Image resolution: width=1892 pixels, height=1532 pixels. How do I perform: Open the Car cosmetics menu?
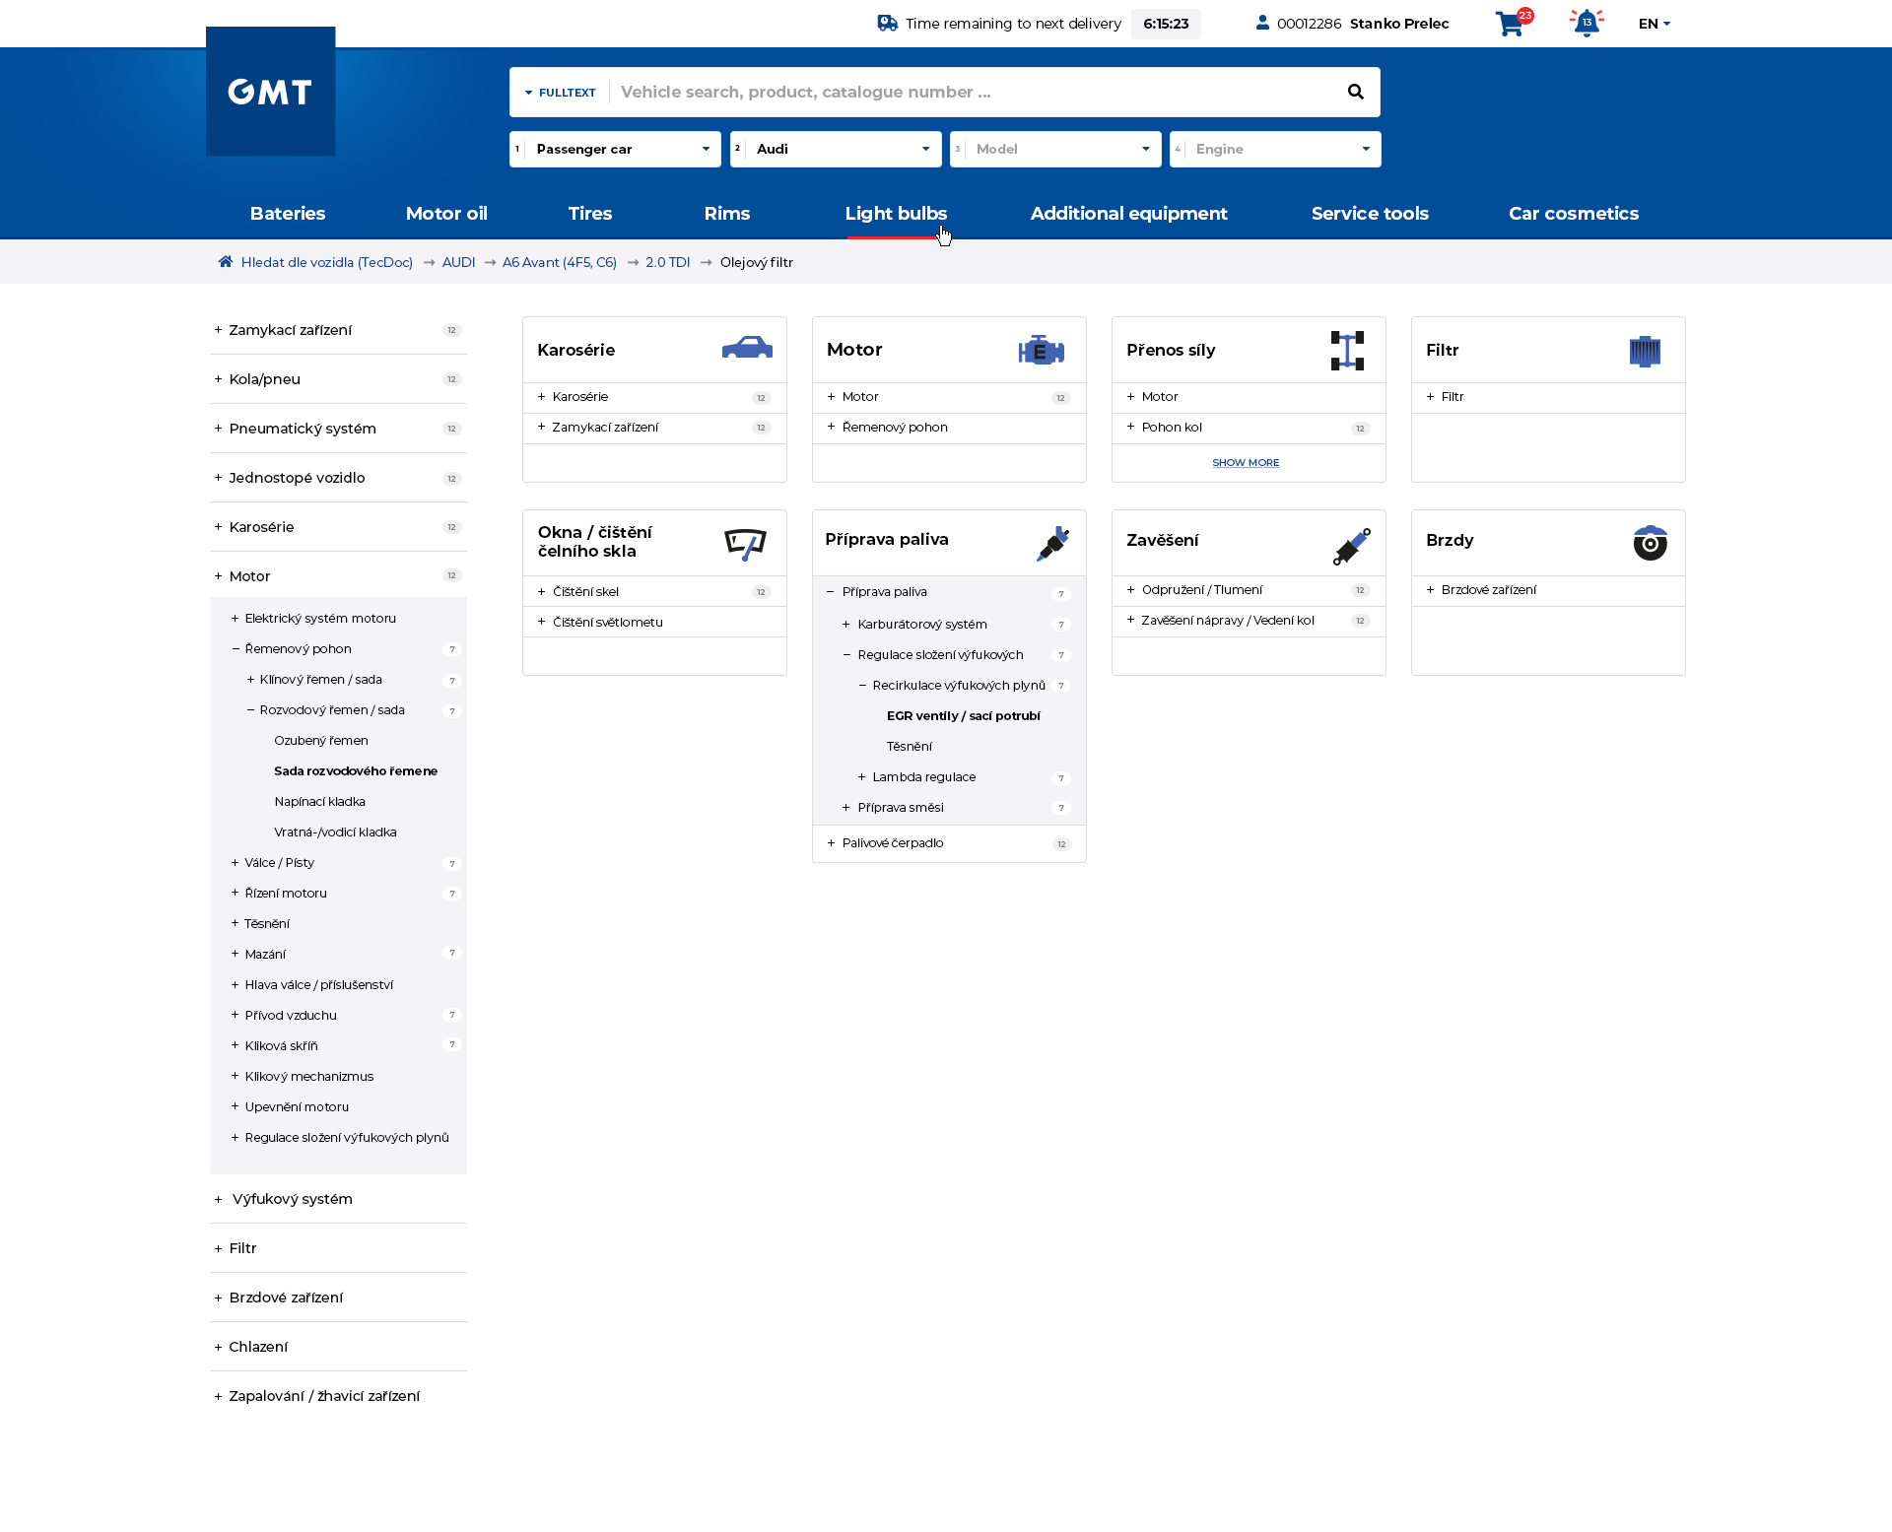(1574, 214)
